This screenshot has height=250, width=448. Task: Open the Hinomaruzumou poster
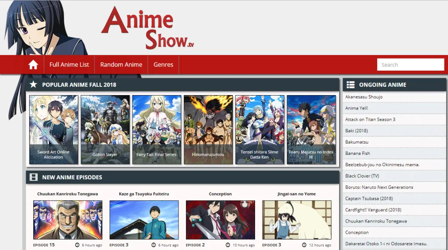pyautogui.click(x=208, y=130)
